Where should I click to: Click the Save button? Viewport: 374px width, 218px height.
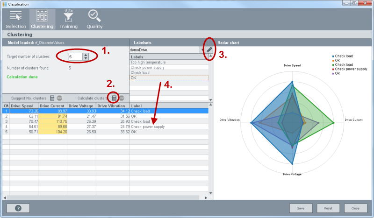coord(301,208)
